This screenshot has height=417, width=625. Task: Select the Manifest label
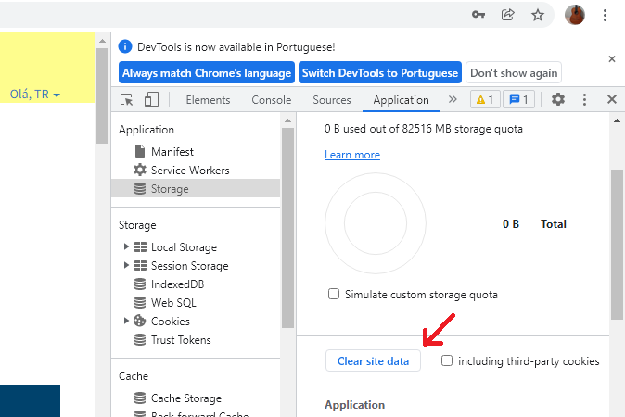pyautogui.click(x=172, y=151)
